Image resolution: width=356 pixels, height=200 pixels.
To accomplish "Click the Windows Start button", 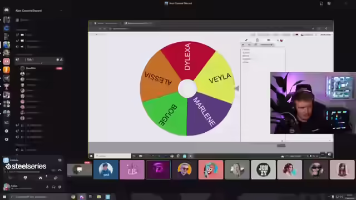I will (x=4, y=197).
